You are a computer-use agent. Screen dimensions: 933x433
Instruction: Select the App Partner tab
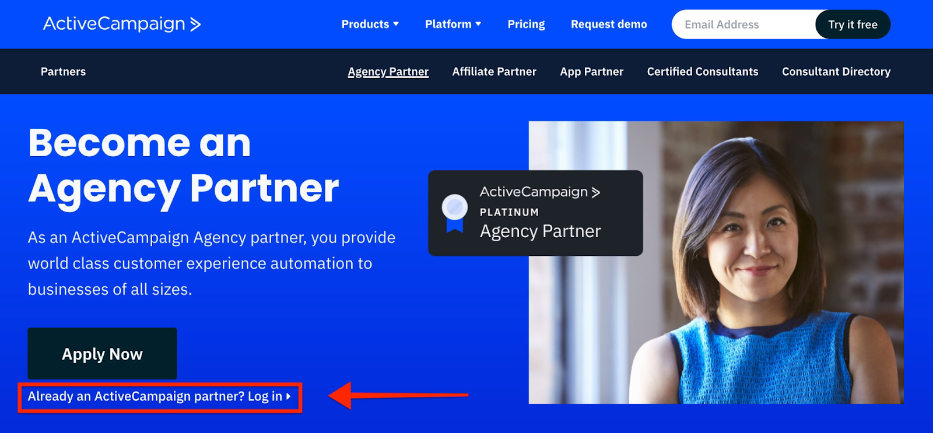point(592,72)
